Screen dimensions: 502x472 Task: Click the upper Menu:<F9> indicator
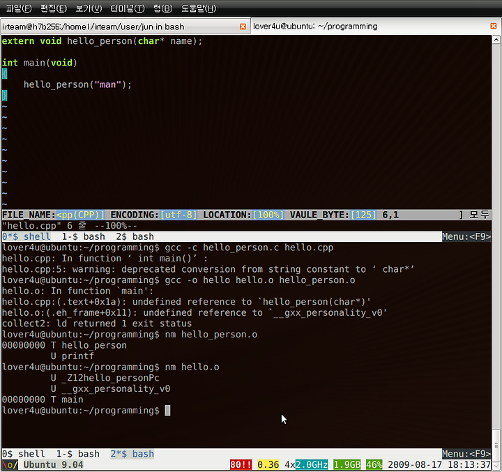pyautogui.click(x=466, y=236)
